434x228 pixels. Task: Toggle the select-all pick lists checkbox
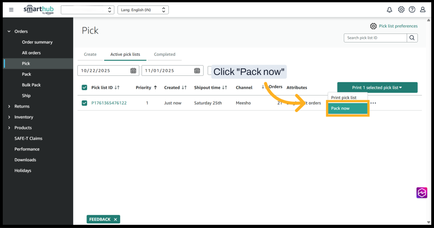coord(84,88)
